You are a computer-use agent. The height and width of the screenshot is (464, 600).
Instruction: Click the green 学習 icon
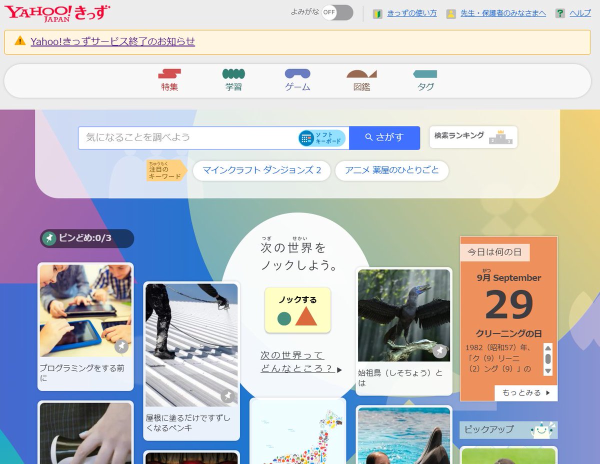(x=233, y=74)
